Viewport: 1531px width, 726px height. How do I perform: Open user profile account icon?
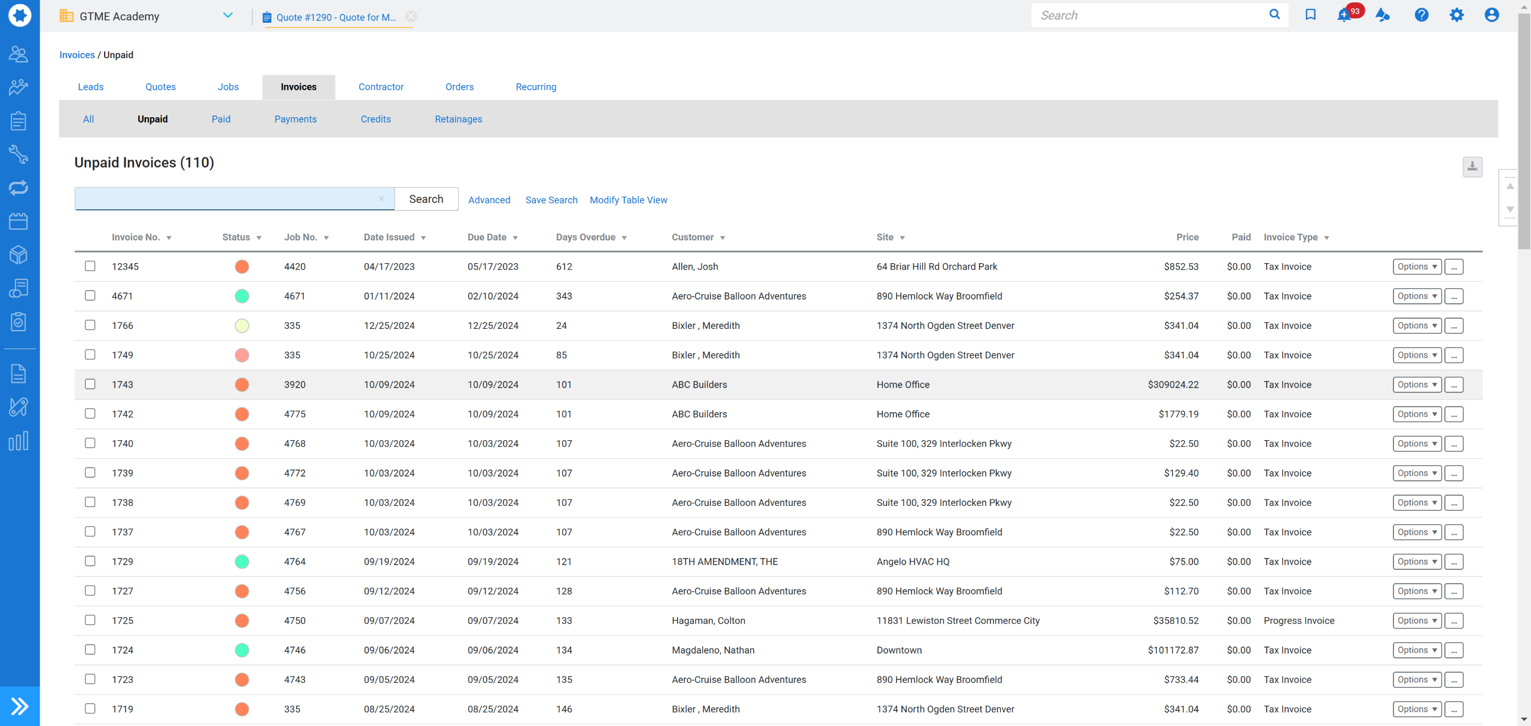click(x=1492, y=16)
